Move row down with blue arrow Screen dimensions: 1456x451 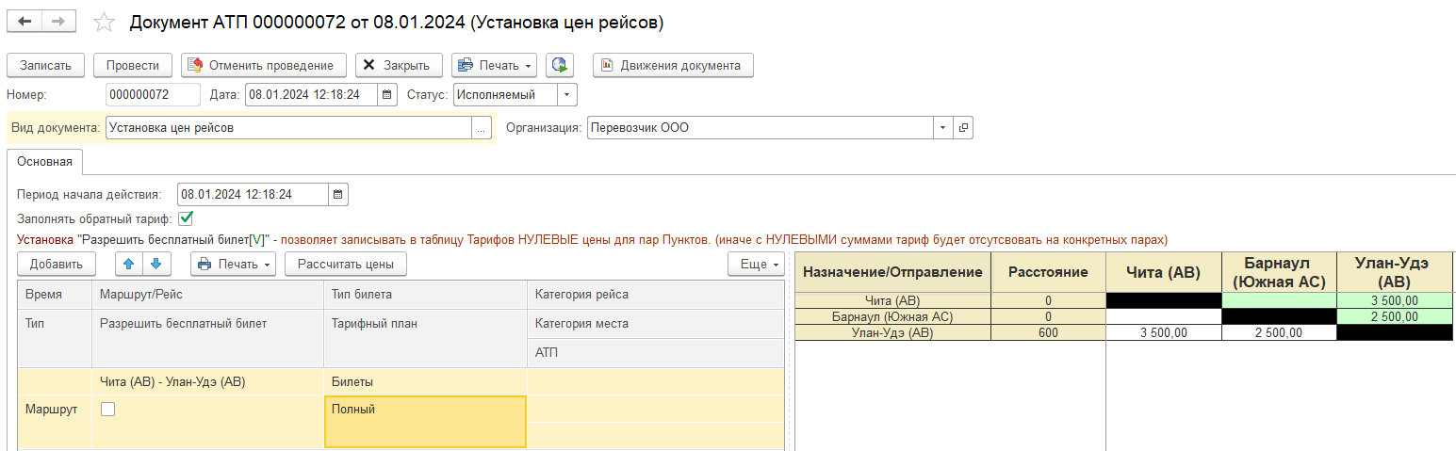(x=155, y=264)
